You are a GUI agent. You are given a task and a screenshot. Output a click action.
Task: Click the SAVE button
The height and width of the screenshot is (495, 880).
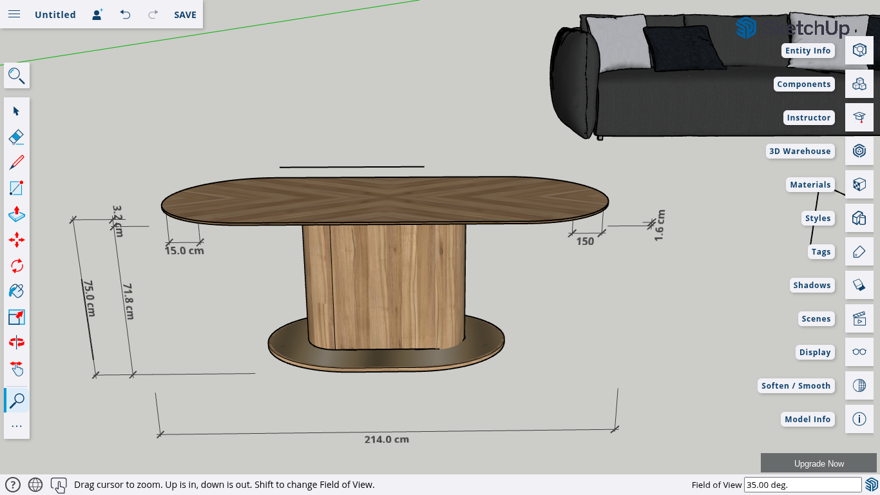coord(185,14)
